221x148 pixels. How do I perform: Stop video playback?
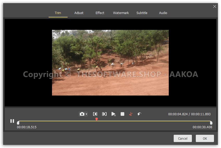pos(122,114)
